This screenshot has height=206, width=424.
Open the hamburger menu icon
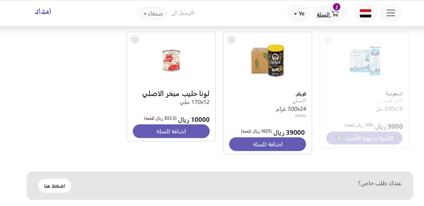pos(390,13)
